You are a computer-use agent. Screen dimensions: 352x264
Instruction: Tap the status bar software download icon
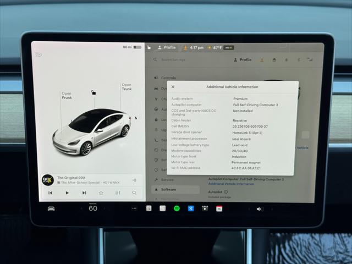click(x=185, y=48)
